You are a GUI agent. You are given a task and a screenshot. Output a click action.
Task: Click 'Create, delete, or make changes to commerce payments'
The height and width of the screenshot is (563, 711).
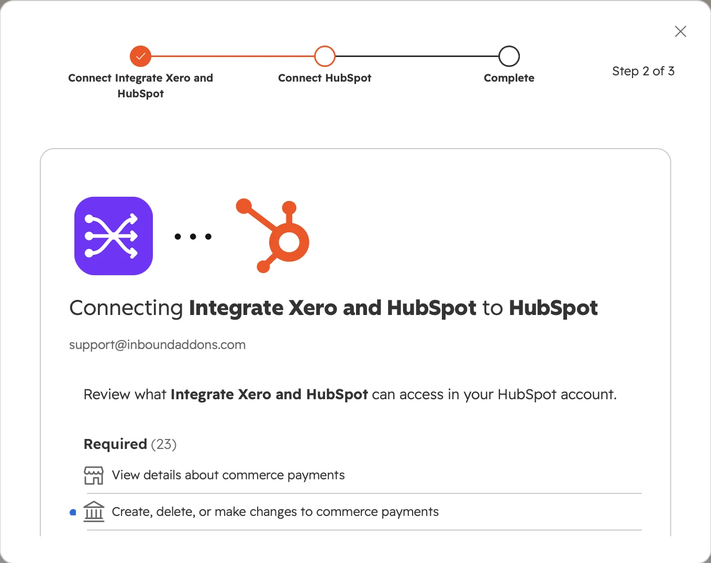(x=275, y=512)
